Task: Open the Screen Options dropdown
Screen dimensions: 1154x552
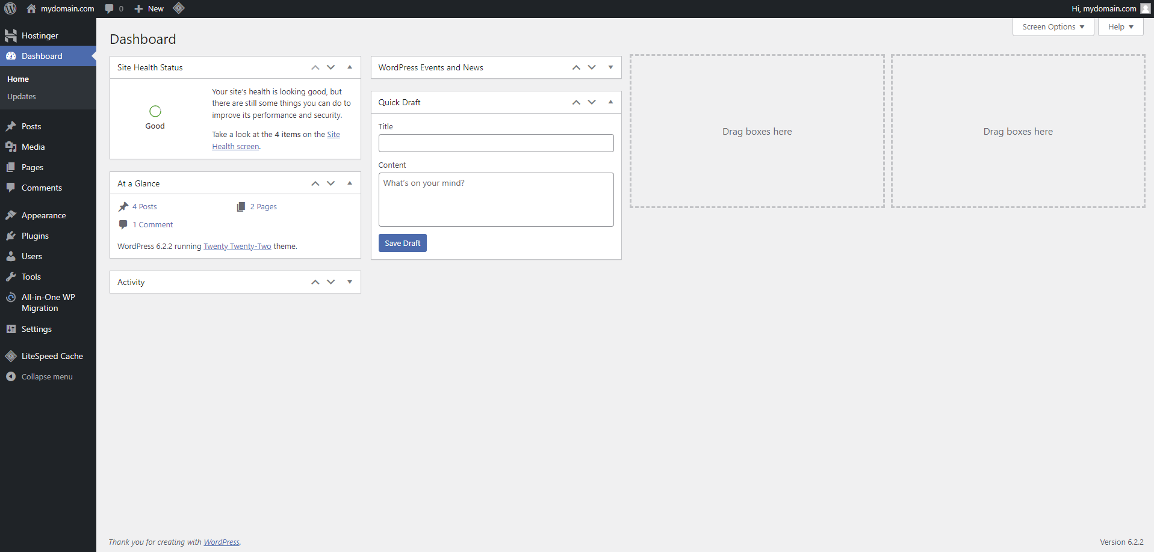Action: 1053,27
